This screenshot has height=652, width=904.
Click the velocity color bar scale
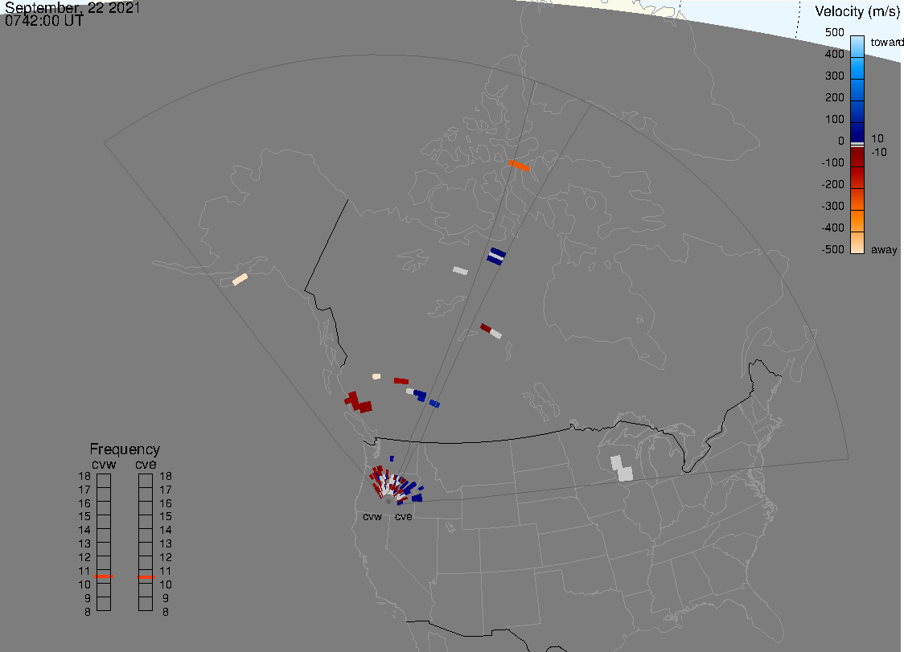(x=857, y=145)
